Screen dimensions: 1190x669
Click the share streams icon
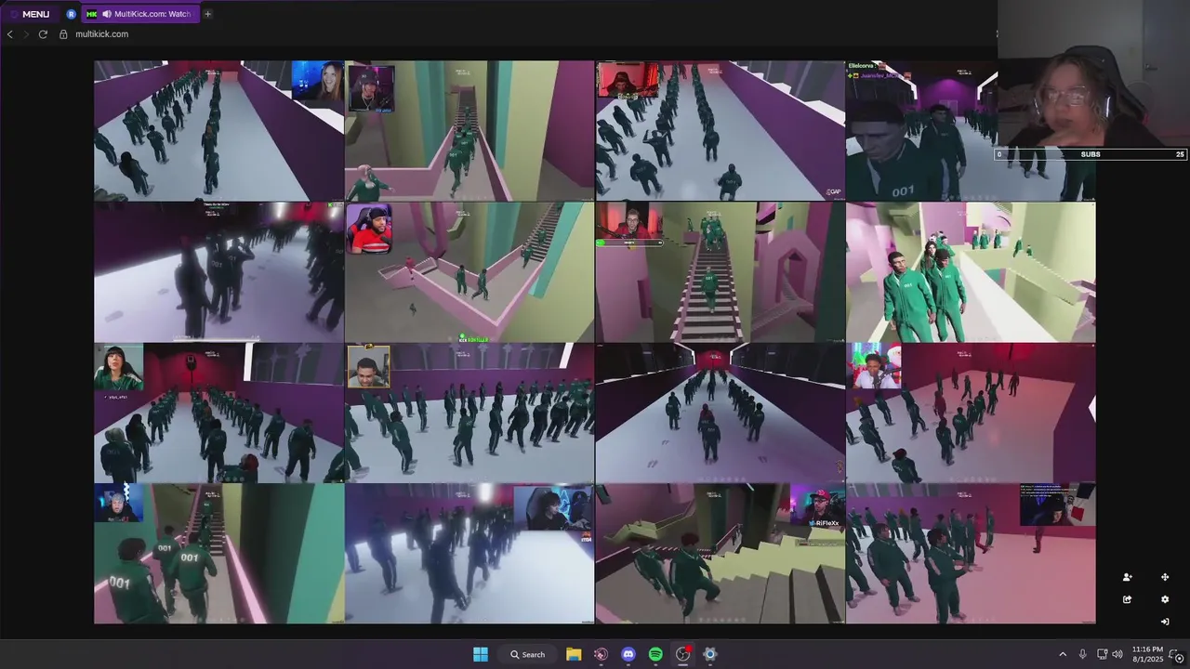(x=1127, y=599)
